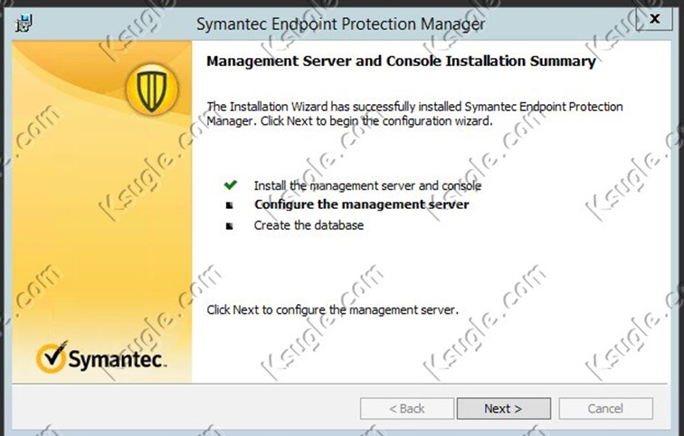This screenshot has height=436, width=684.
Task: Click the bullet beside Configure the management server
Action: pyautogui.click(x=230, y=205)
